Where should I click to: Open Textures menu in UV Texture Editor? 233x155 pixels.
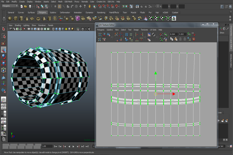tap(144, 30)
